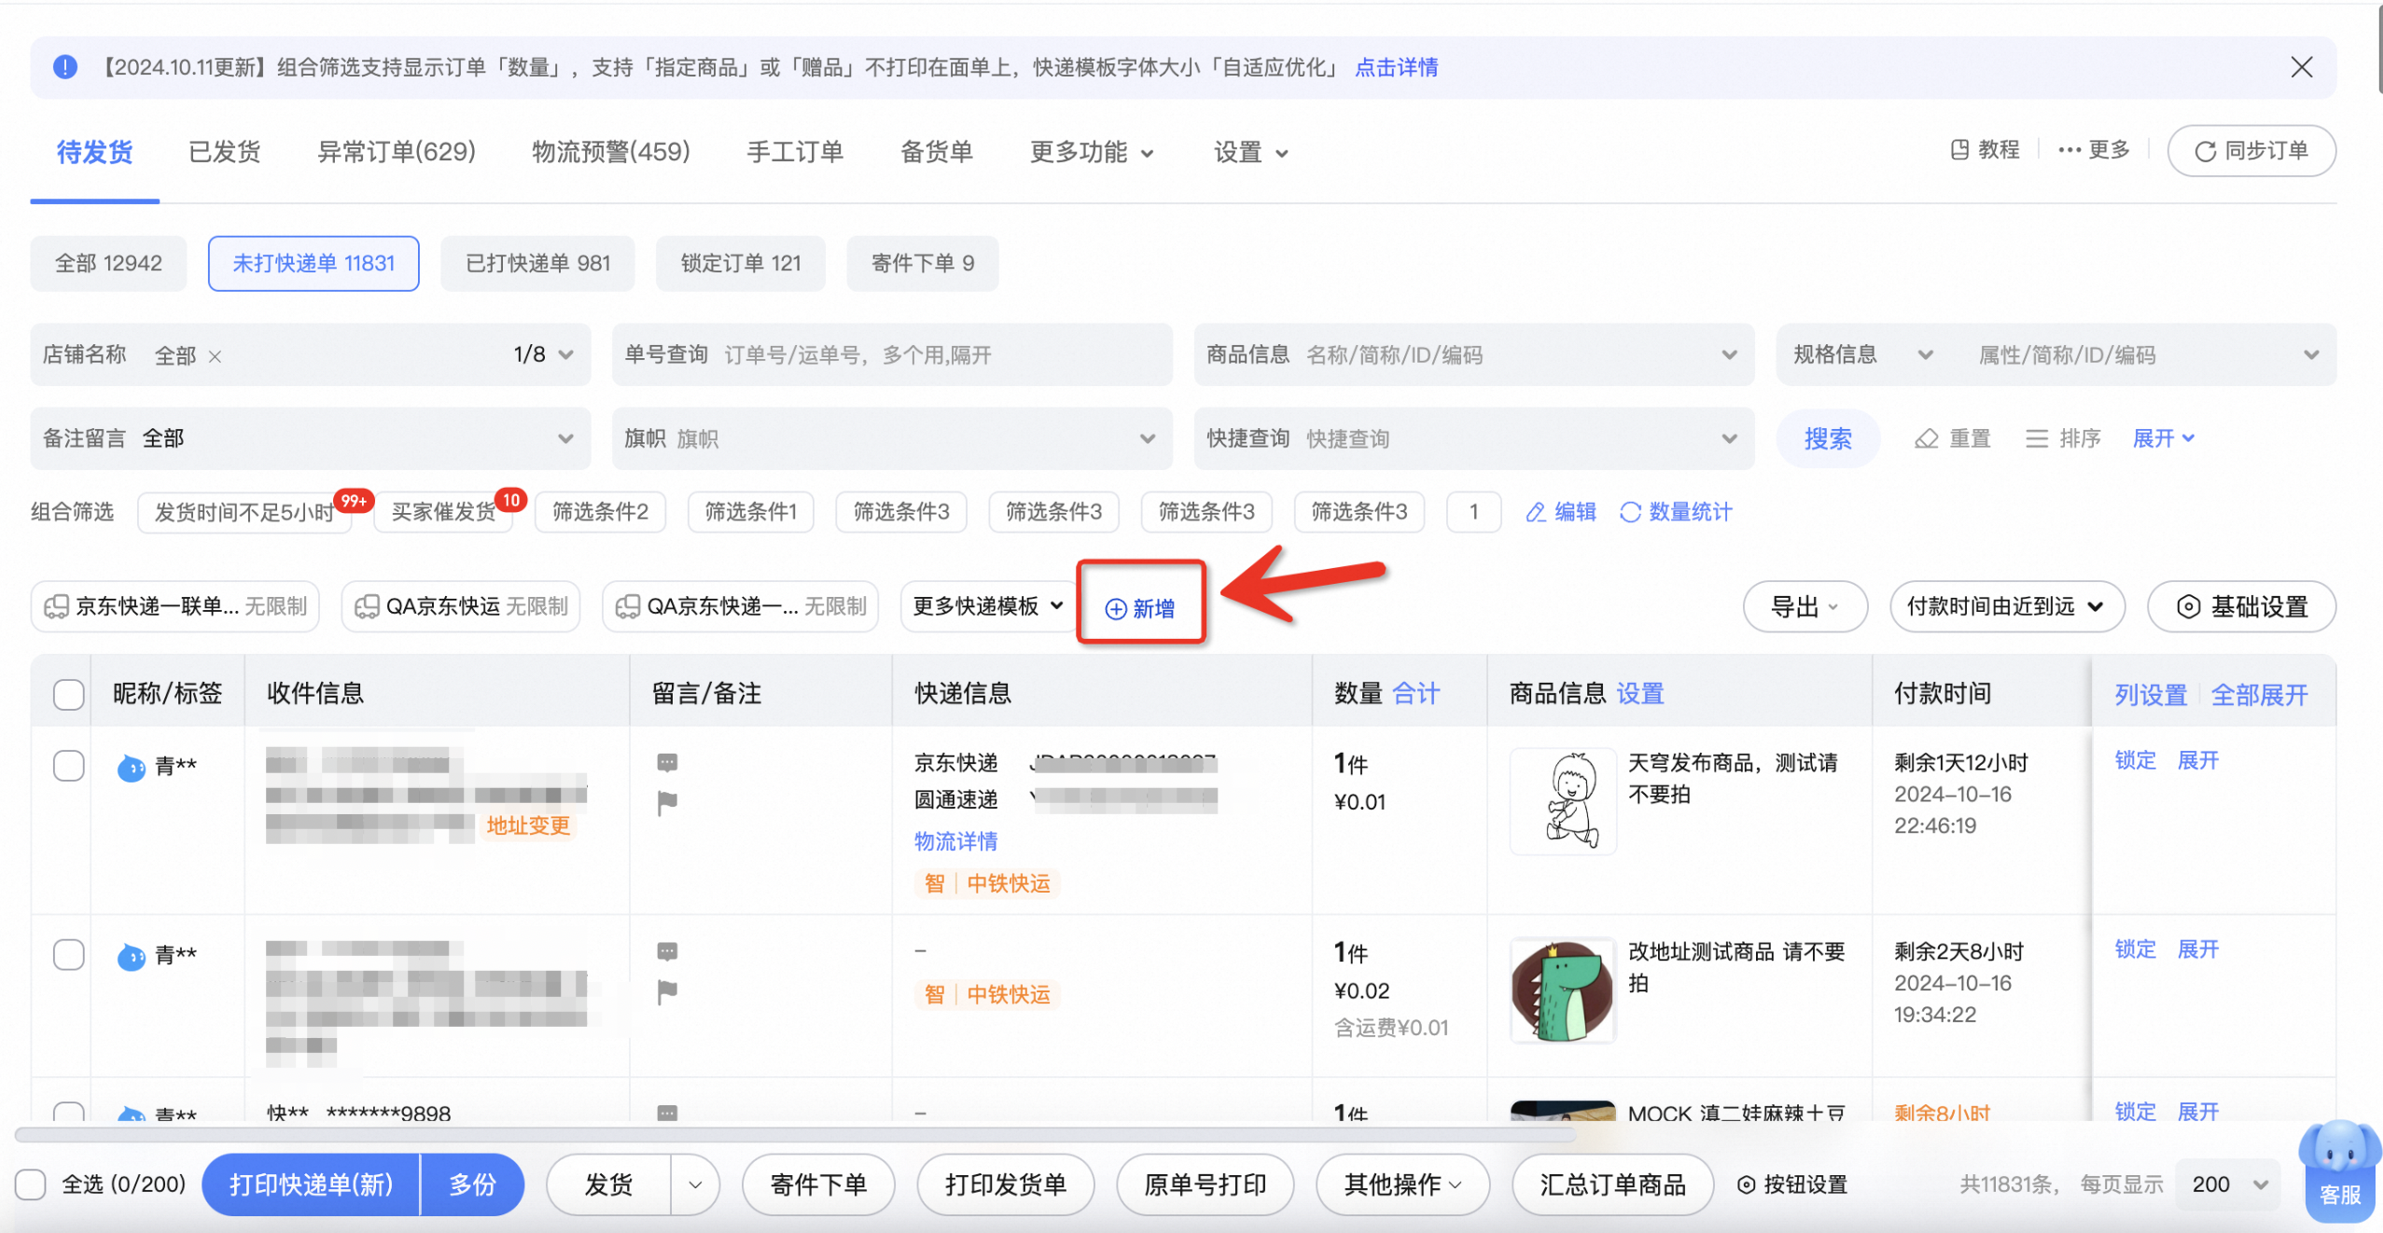Expand the 设置 menu
Viewport: 2383px width, 1233px height.
[x=1250, y=152]
